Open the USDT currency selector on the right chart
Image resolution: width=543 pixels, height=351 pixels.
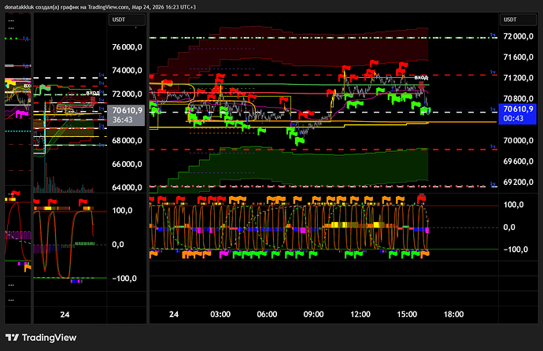point(512,19)
